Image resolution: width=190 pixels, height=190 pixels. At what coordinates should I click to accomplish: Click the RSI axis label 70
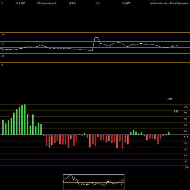3,44
